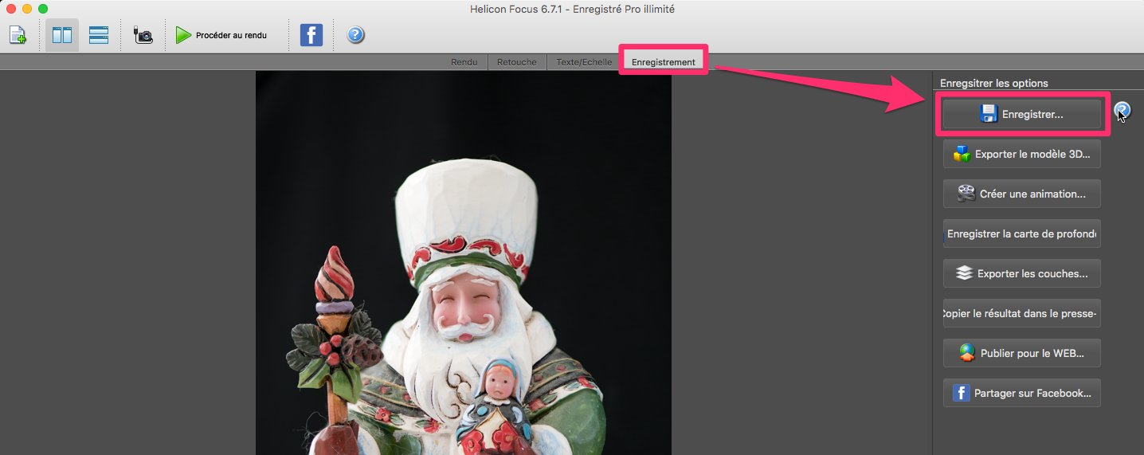Click the add new images file icon
The width and height of the screenshot is (1144, 455).
click(18, 35)
